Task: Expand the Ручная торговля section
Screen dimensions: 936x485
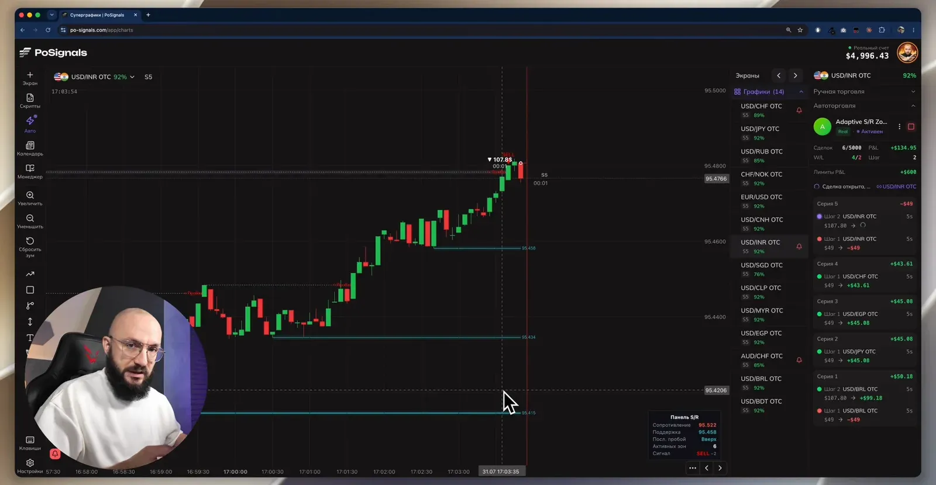Action: (x=865, y=92)
